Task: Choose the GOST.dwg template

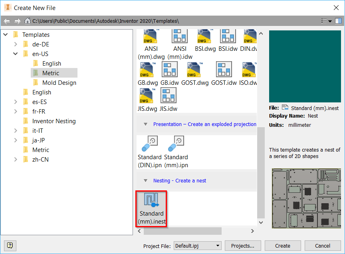Action: [194, 70]
